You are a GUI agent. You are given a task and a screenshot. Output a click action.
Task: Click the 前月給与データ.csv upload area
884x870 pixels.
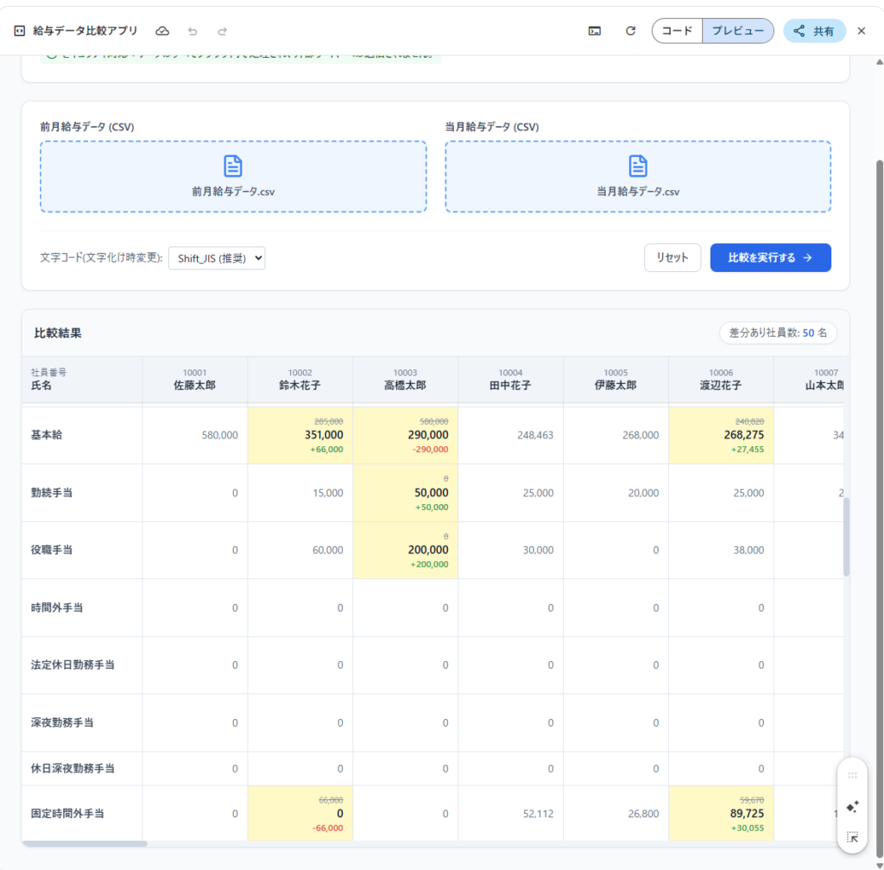coord(233,177)
